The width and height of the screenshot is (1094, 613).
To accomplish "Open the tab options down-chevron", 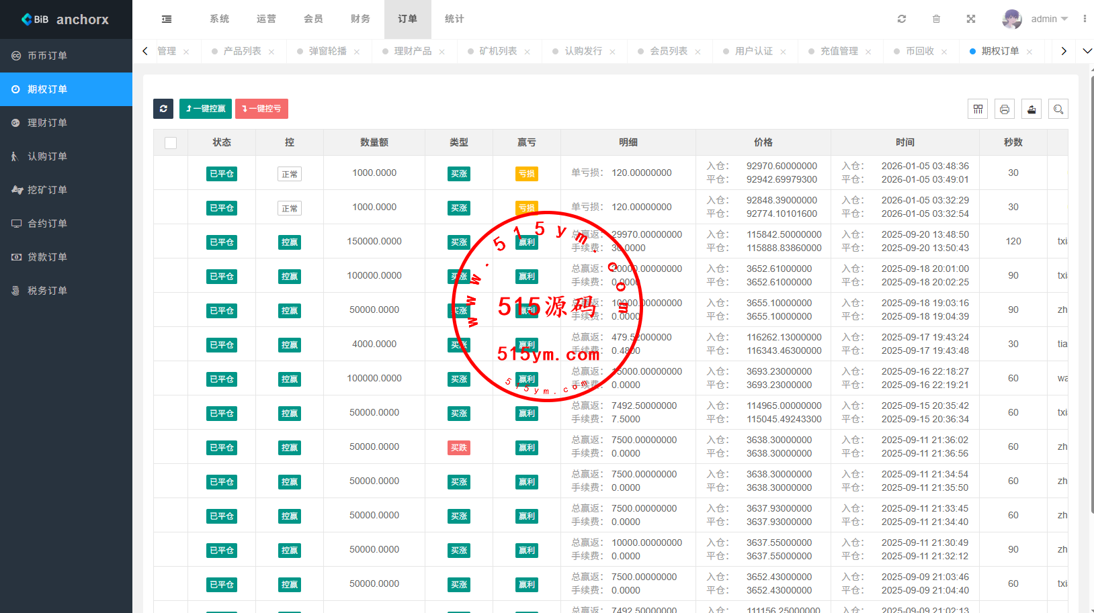I will coord(1087,51).
